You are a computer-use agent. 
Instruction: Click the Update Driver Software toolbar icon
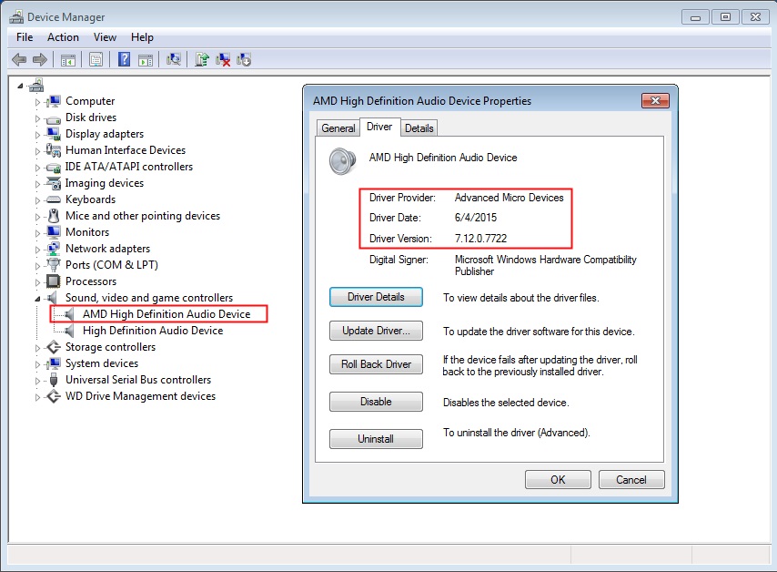point(202,60)
